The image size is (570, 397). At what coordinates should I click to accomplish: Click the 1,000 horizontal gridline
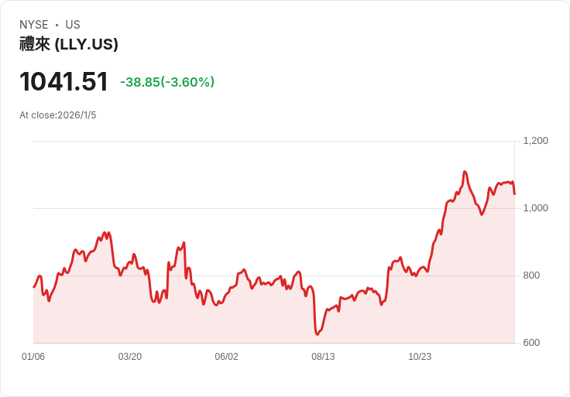pos(274,208)
